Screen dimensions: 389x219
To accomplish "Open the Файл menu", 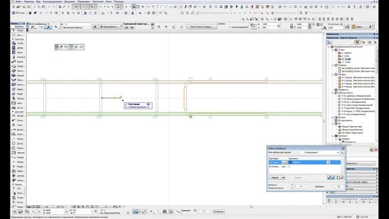I will point(19,1).
